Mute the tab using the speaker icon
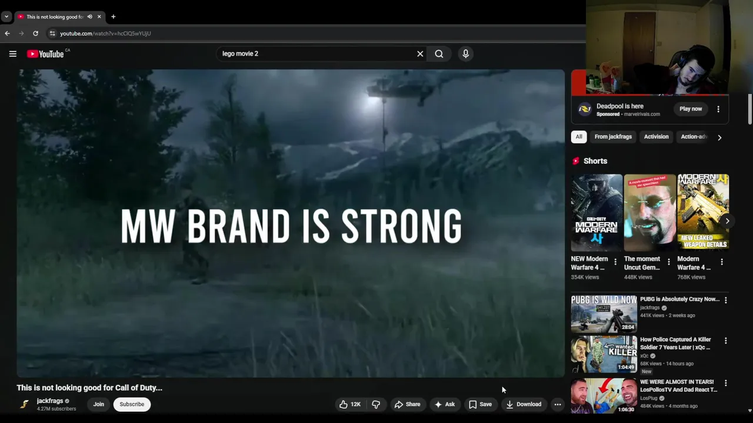 point(89,16)
